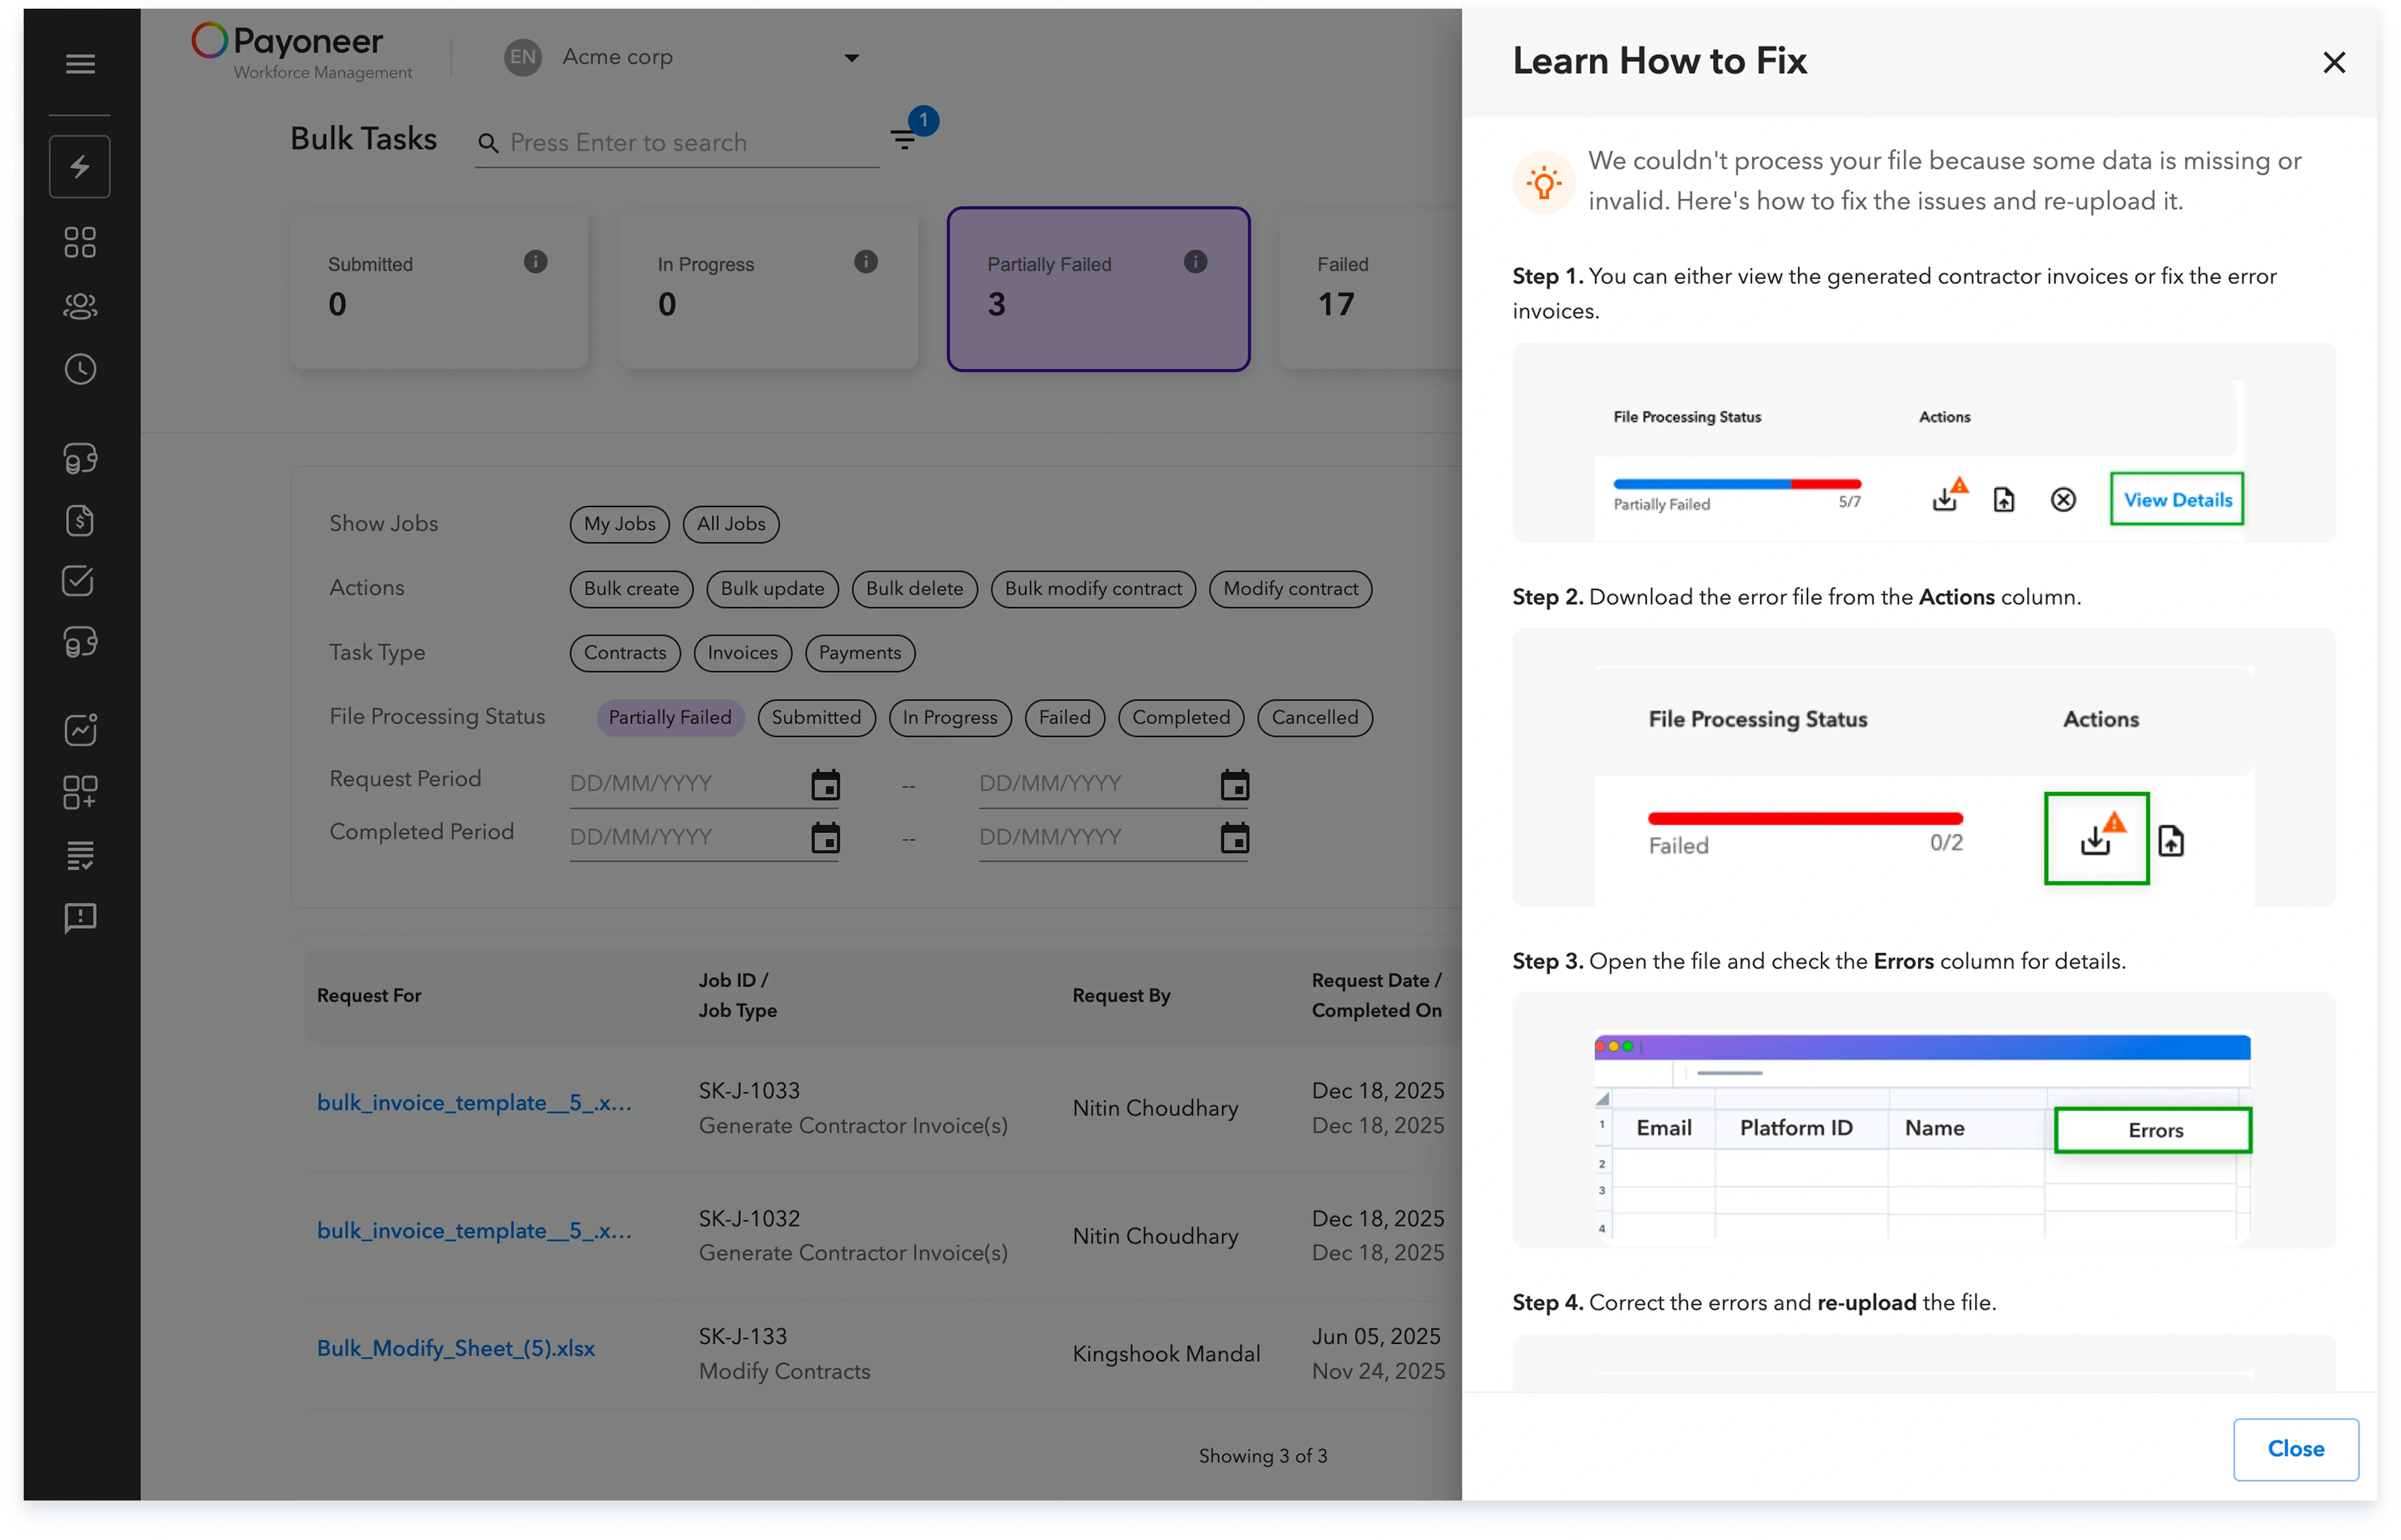Open the dashboard grid sidebar icon
The image size is (2401, 1540).
(80, 242)
